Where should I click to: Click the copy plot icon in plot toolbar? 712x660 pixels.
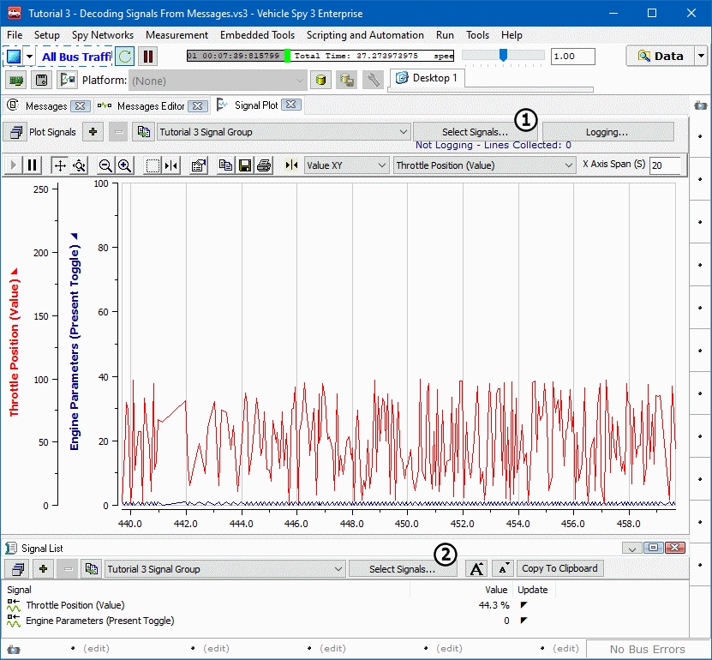(x=226, y=165)
